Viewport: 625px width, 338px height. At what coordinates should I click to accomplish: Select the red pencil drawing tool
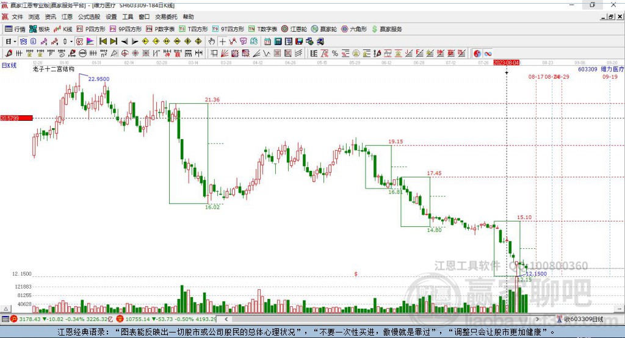[9, 54]
